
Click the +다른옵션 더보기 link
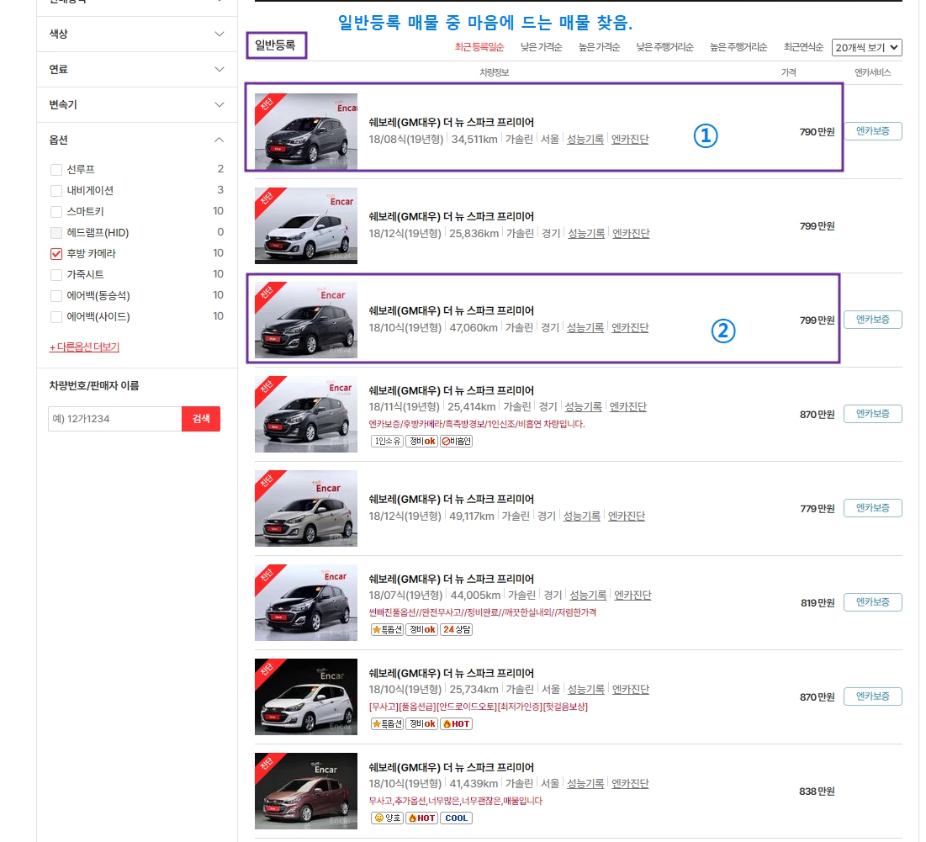(84, 347)
